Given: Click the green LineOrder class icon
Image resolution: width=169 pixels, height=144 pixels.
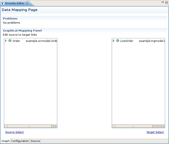Looking at the screenshot, I should pos(118,41).
